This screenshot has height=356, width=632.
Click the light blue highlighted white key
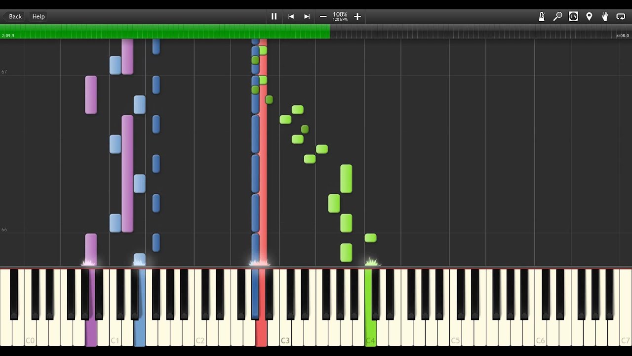pyautogui.click(x=140, y=331)
